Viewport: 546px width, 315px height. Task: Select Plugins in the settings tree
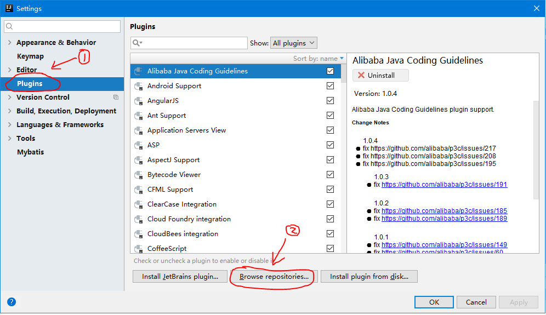[x=62, y=83]
